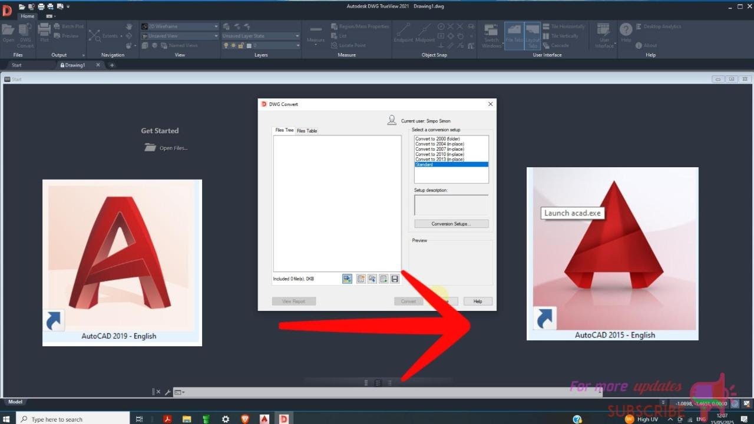Toggle the Layout Tabs button
This screenshot has width=754, height=424.
click(533, 36)
